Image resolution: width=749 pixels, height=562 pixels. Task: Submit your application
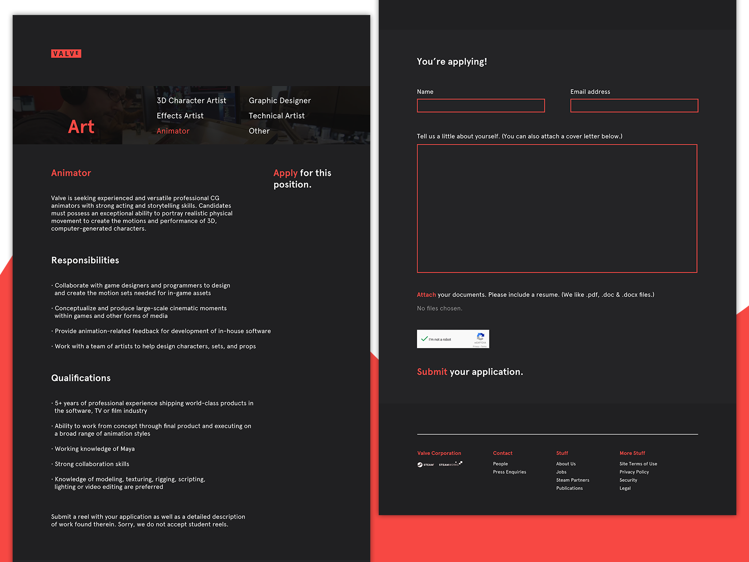(x=432, y=372)
